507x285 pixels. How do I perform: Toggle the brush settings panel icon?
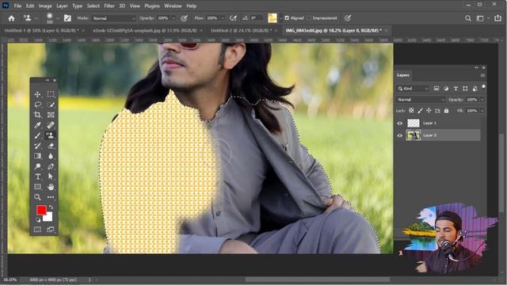tap(67, 18)
